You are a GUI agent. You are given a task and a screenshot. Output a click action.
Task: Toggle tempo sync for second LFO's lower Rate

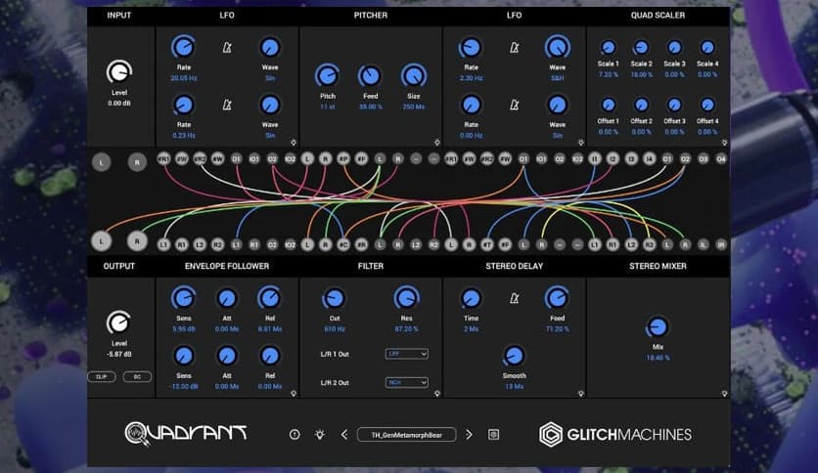click(x=515, y=106)
